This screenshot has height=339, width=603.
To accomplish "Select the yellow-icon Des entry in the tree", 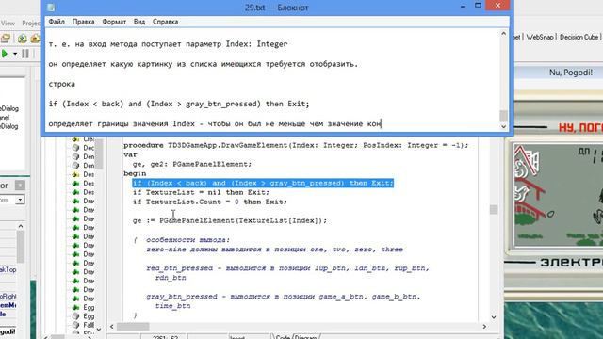I will (89, 174).
